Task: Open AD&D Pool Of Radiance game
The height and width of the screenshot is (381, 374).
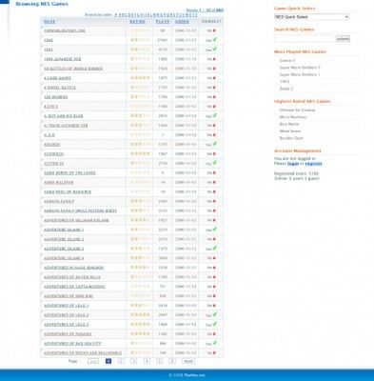Action: 68,192
